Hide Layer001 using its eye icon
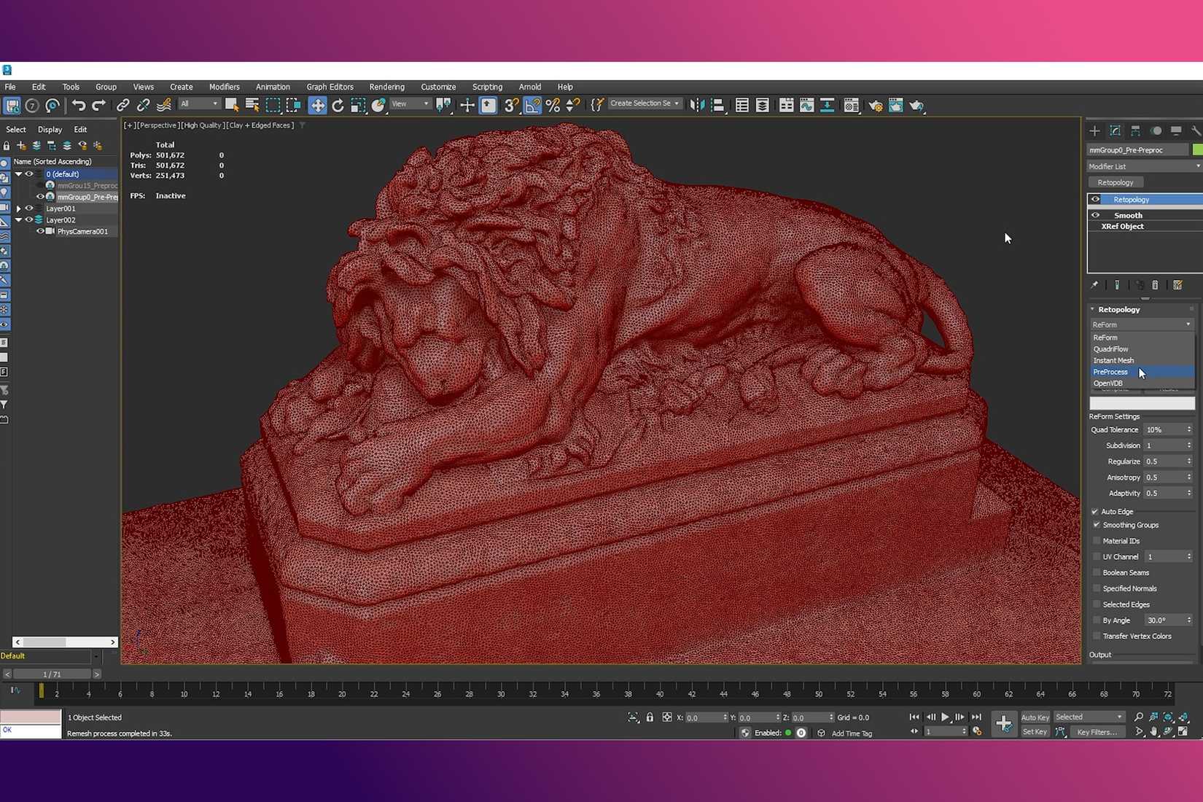 29,209
